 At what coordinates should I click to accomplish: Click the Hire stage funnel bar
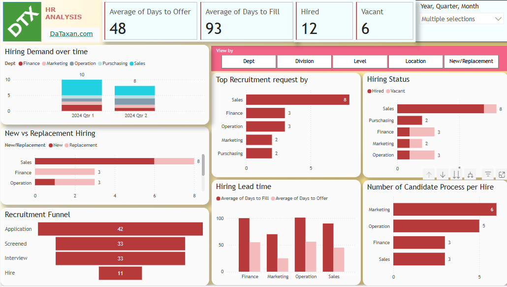[120, 273]
